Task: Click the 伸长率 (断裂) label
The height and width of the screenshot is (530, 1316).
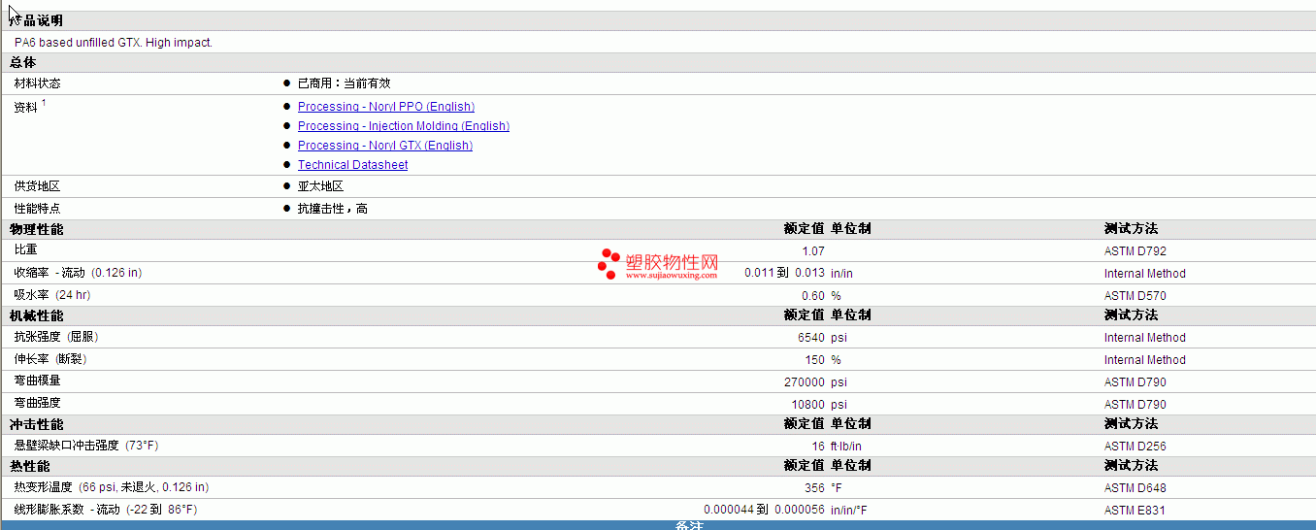Action: [x=50, y=359]
